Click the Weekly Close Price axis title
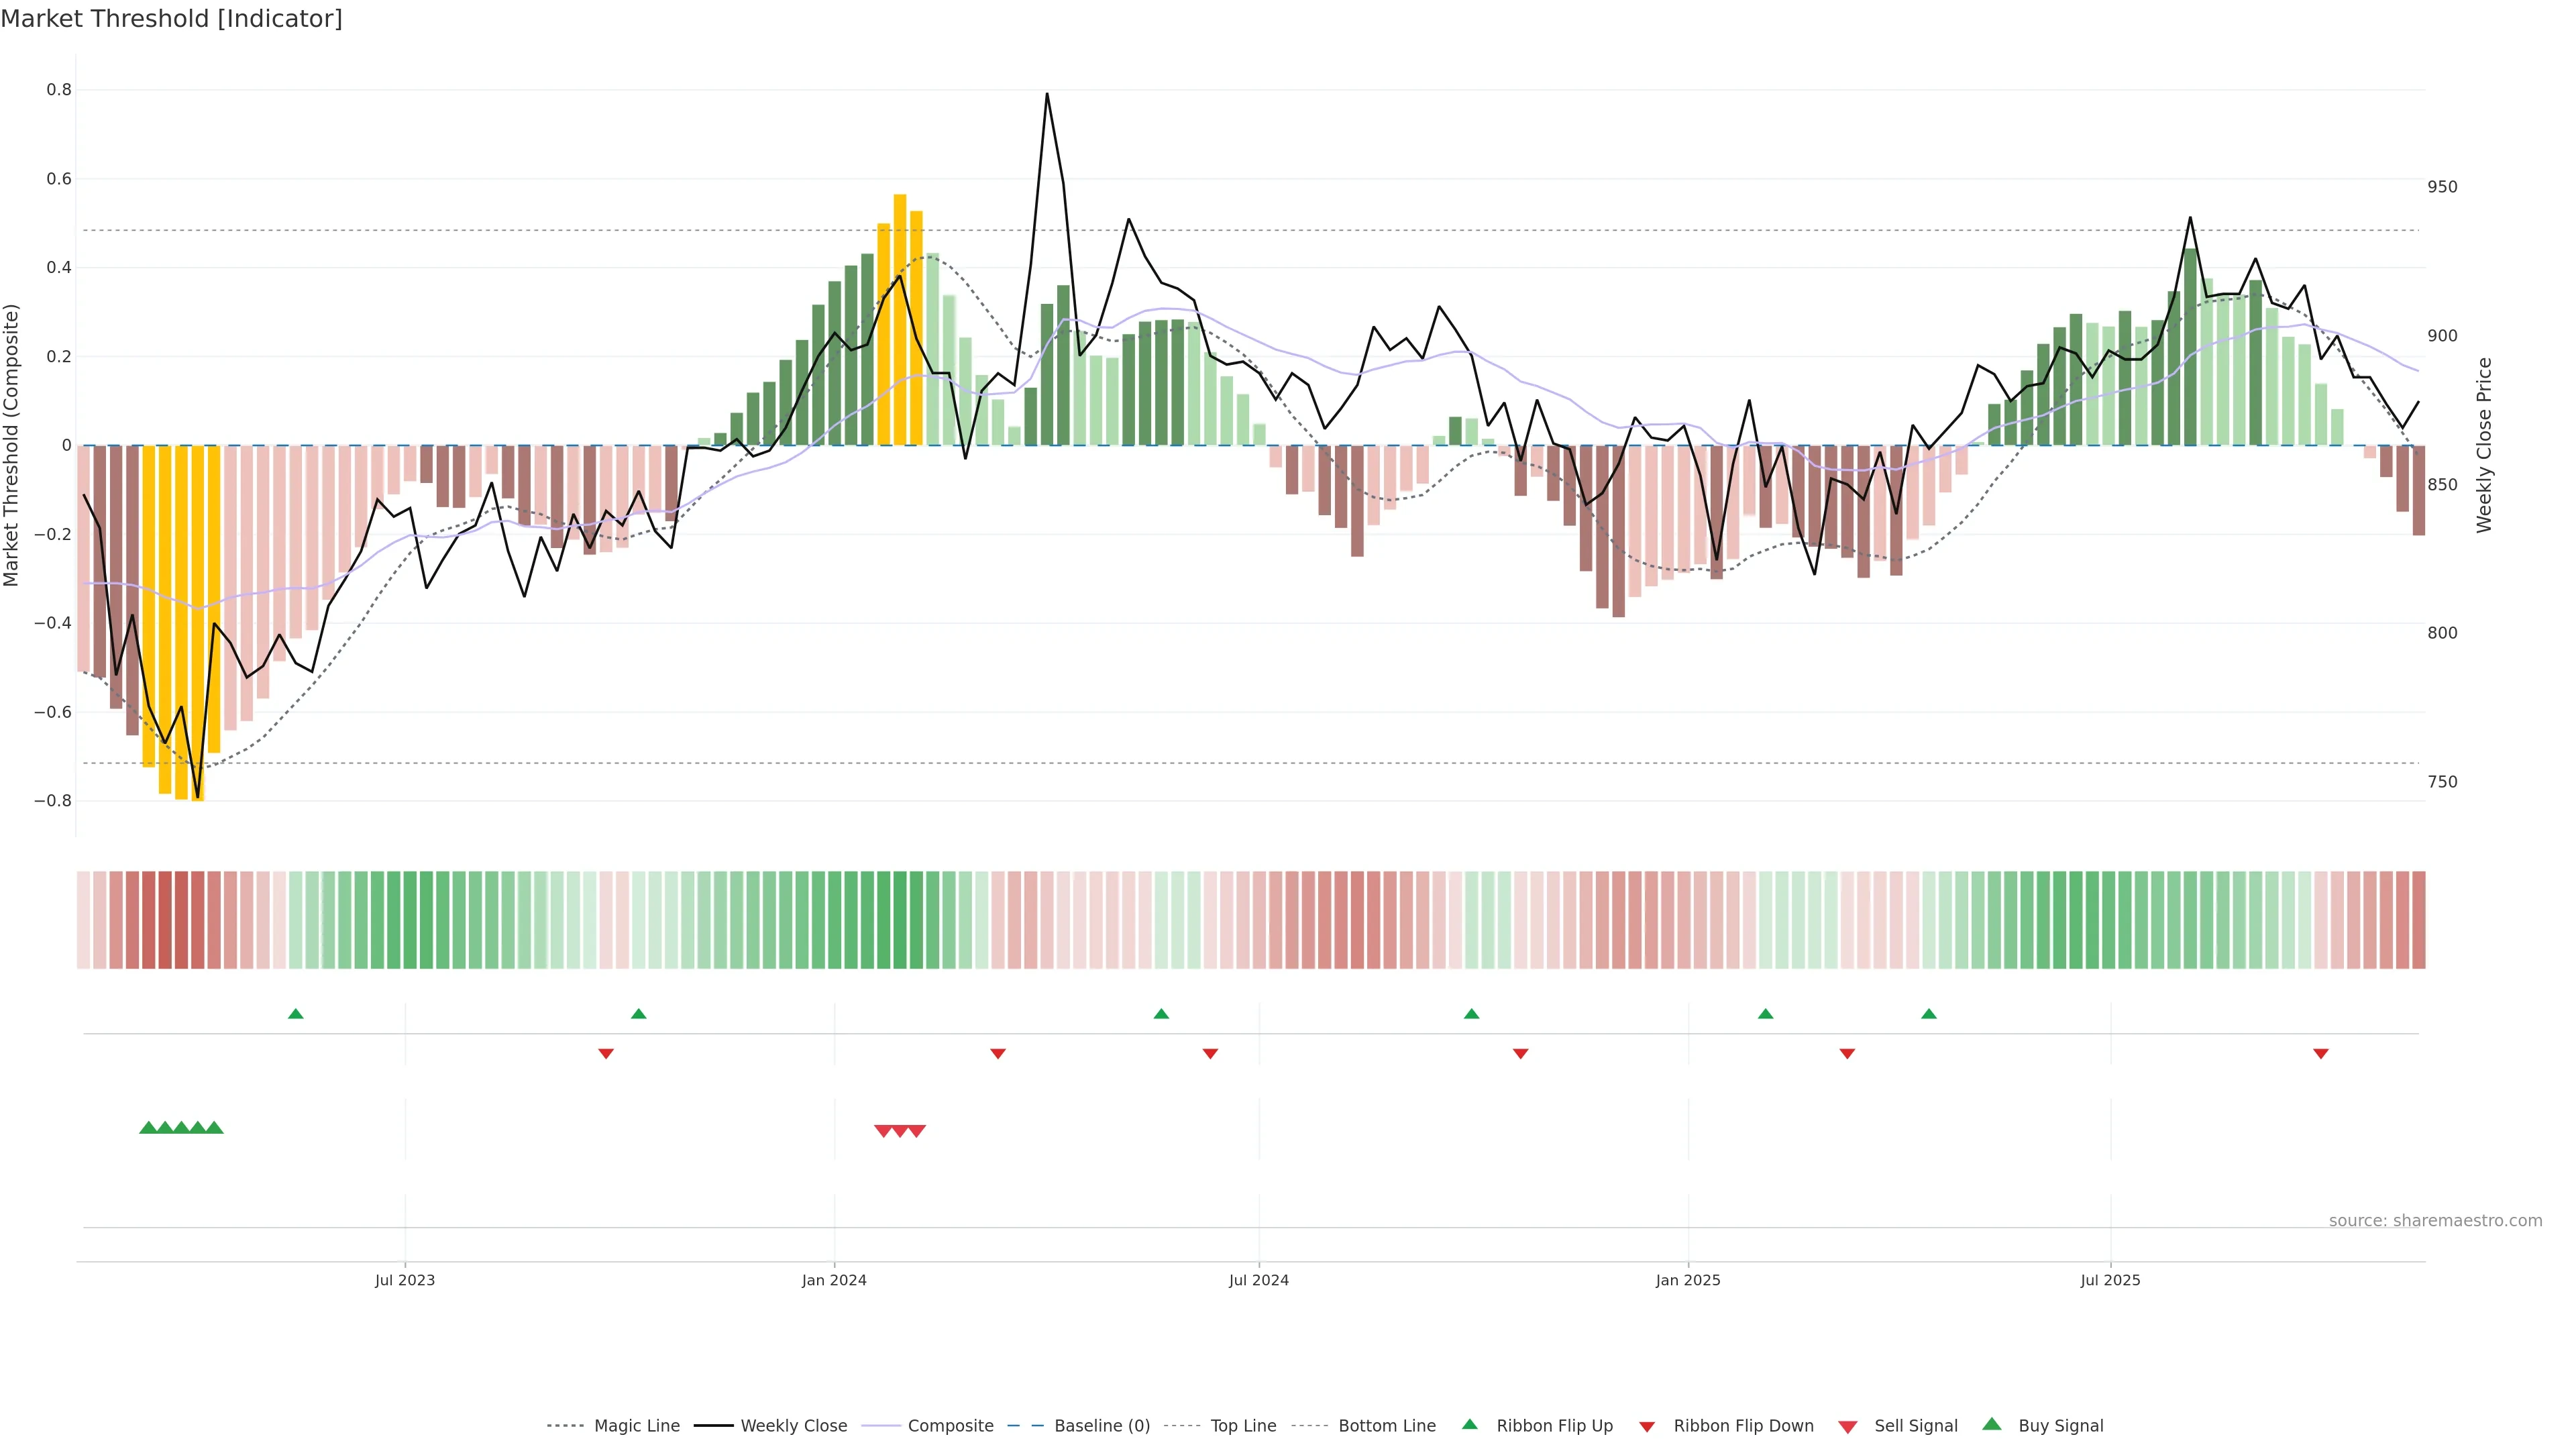This screenshot has height=1449, width=2576. coord(2484,445)
